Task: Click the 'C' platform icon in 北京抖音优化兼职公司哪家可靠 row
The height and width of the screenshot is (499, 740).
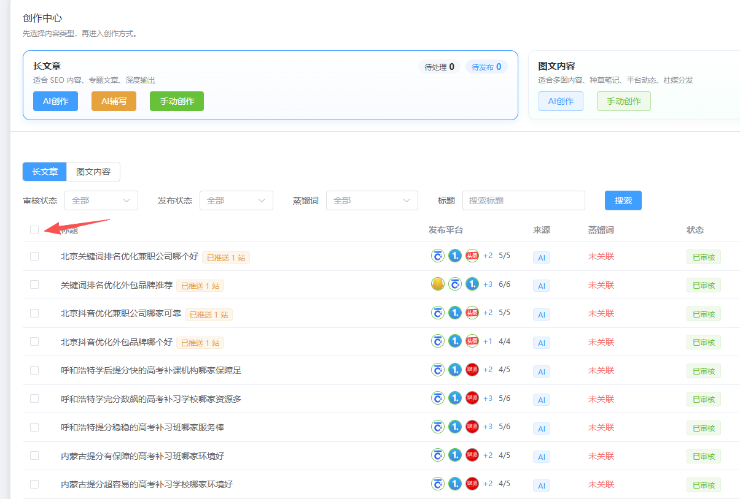Action: 438,313
